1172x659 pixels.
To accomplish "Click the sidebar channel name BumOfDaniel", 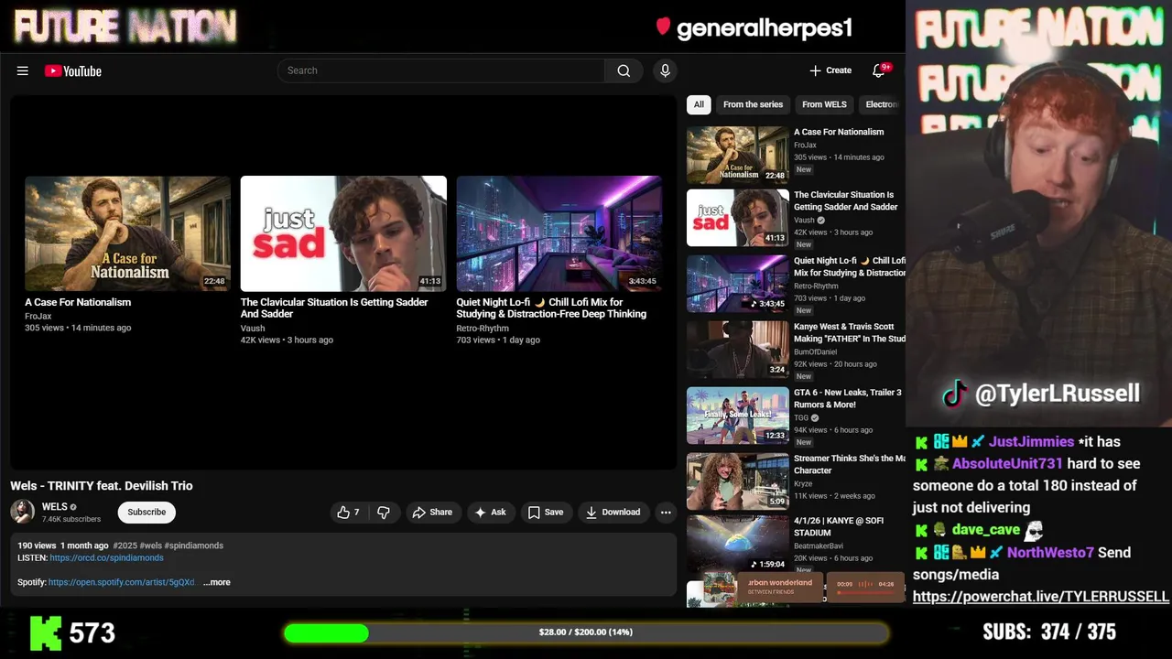I will (x=815, y=351).
